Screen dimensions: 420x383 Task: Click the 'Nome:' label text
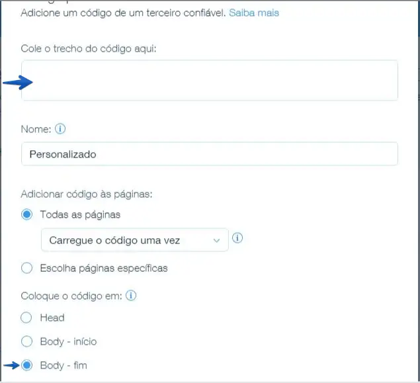(x=36, y=129)
